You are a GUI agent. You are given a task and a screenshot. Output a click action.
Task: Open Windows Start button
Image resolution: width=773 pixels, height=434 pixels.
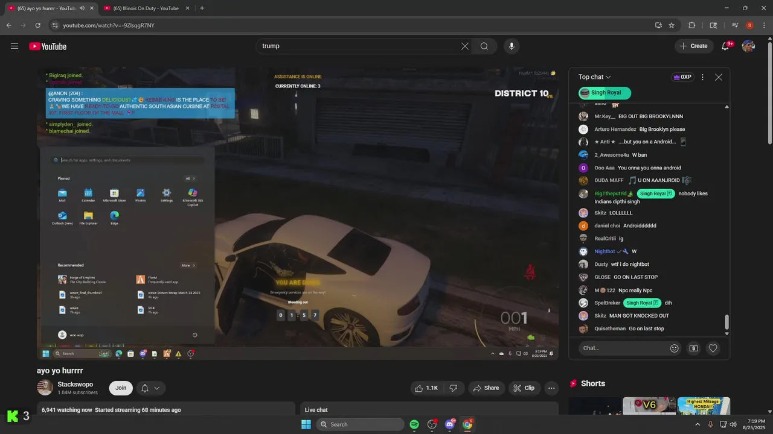pos(306,424)
